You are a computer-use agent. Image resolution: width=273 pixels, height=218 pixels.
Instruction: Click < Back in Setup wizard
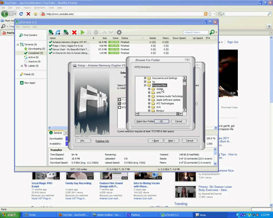pyautogui.click(x=156, y=140)
